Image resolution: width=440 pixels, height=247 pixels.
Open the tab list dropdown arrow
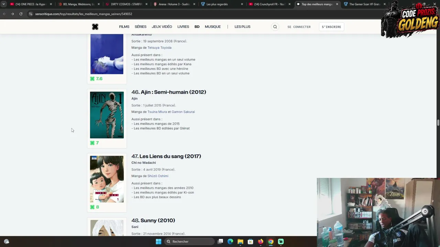point(3,4)
